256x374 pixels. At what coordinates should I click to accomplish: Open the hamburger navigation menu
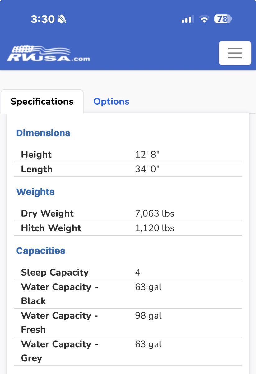tap(235, 53)
